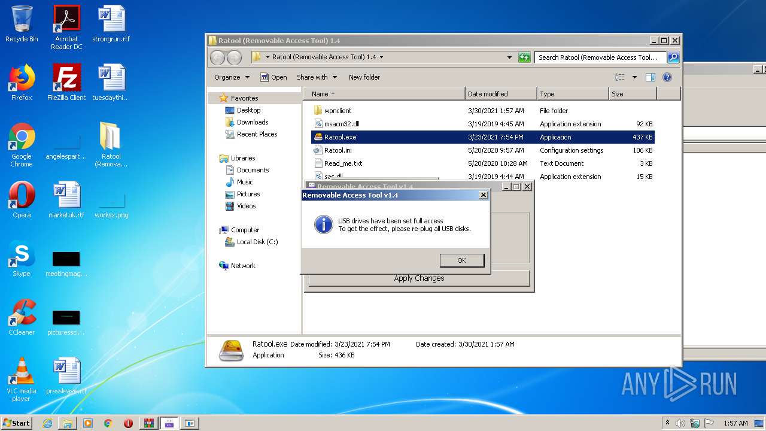Sort by the Type column header
This screenshot has width=766, height=431.
pos(573,94)
